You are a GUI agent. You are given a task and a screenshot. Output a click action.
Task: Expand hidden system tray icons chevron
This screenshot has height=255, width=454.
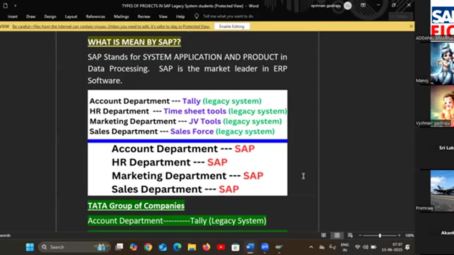click(x=311, y=247)
